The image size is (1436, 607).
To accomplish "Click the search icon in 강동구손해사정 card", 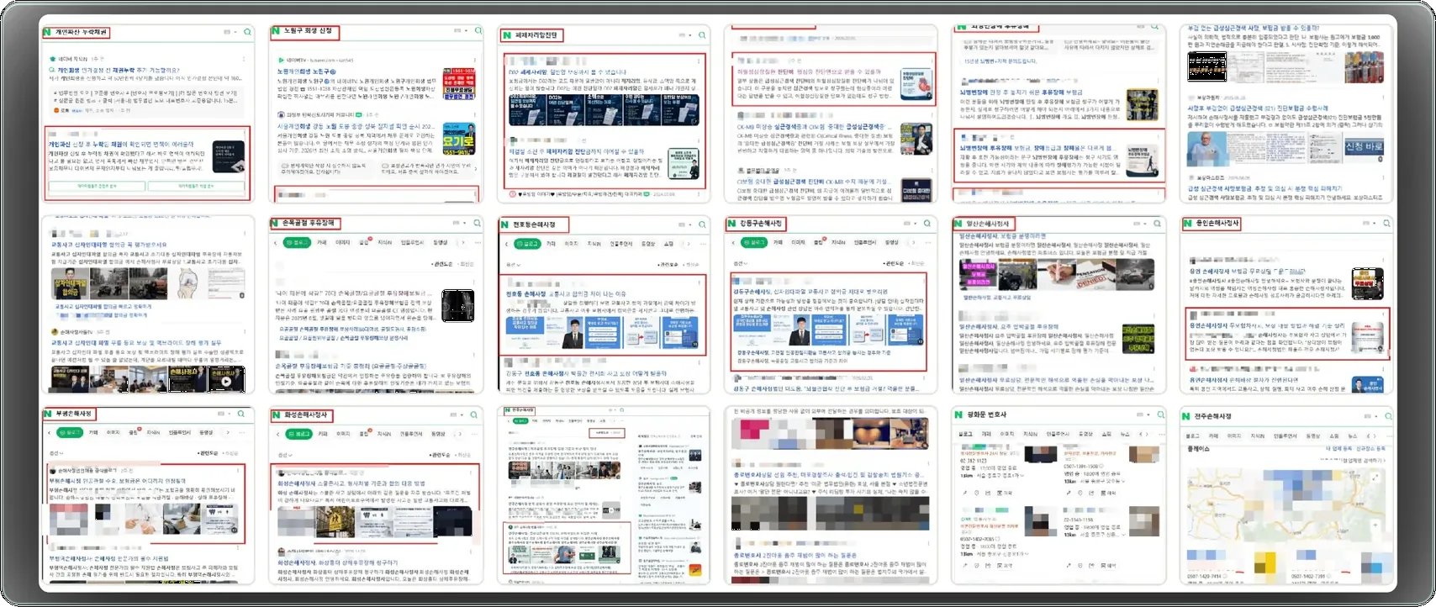I will coord(928,224).
